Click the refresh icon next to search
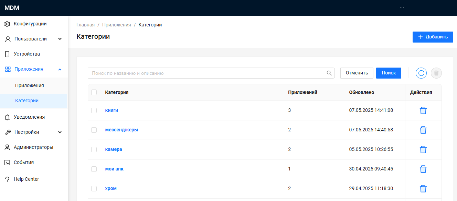Image resolution: width=457 pixels, height=201 pixels. click(421, 73)
